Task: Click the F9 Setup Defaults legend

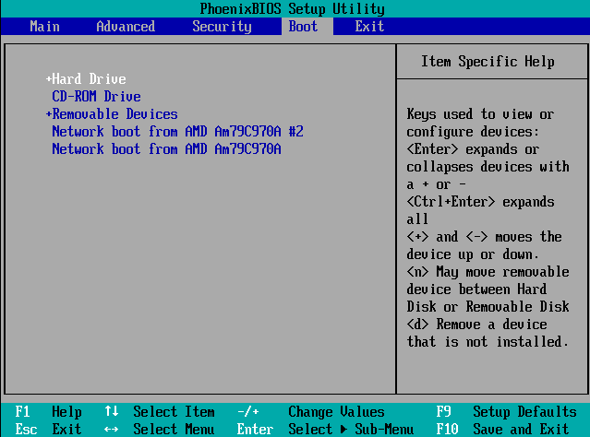Action: (x=506, y=412)
